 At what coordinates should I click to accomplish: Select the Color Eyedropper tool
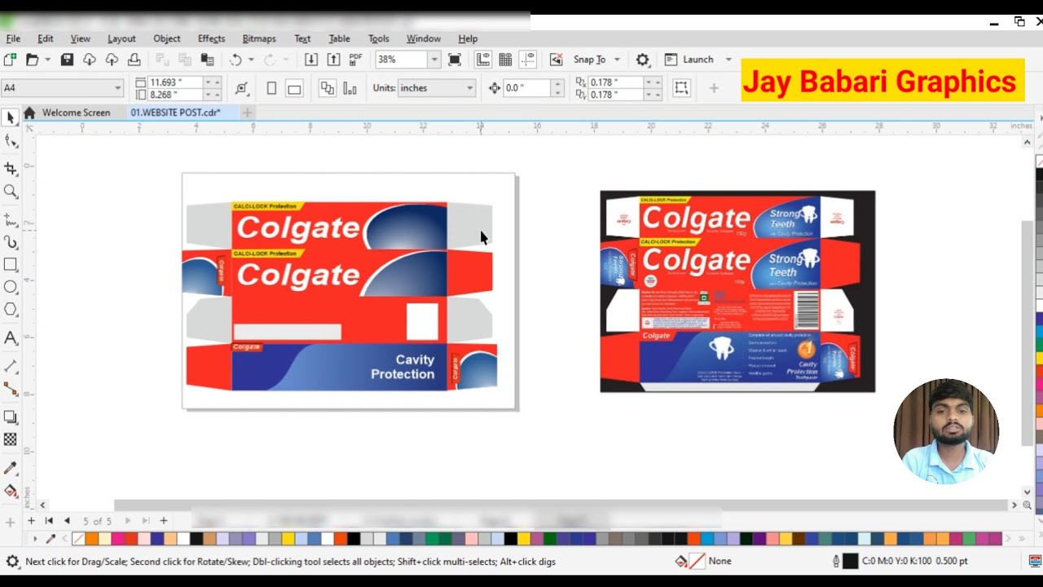[11, 468]
